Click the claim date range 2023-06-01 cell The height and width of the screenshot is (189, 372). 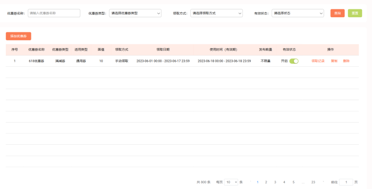pos(163,61)
